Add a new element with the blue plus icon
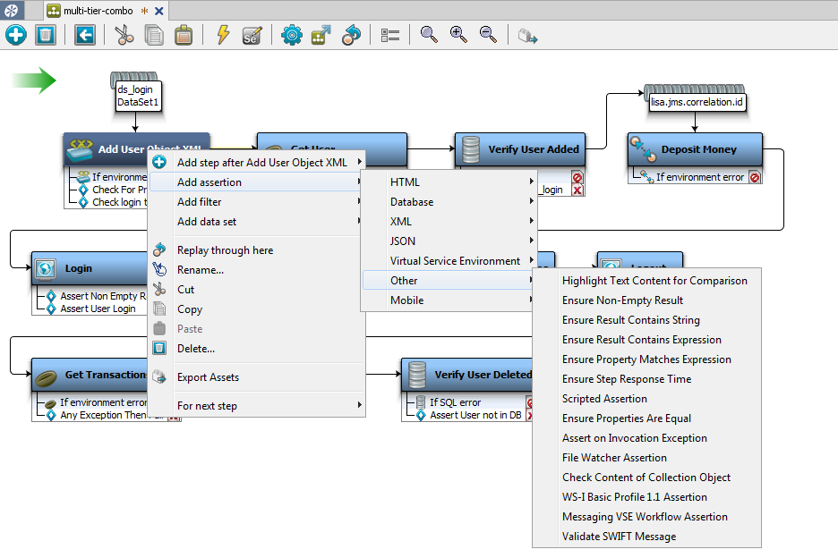Image resolution: width=838 pixels, height=558 pixels. 15,35
